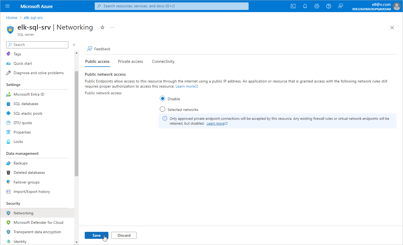Open Microsoft Defender for Cloud
Screen dimensions: 403x245
click(38, 222)
